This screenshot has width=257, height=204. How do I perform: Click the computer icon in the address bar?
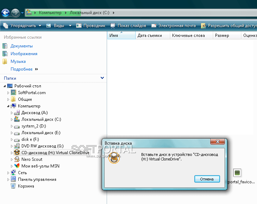click(x=29, y=12)
